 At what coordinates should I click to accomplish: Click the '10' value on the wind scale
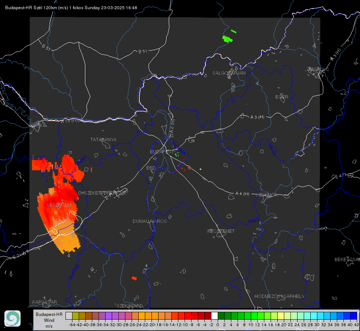(251, 325)
